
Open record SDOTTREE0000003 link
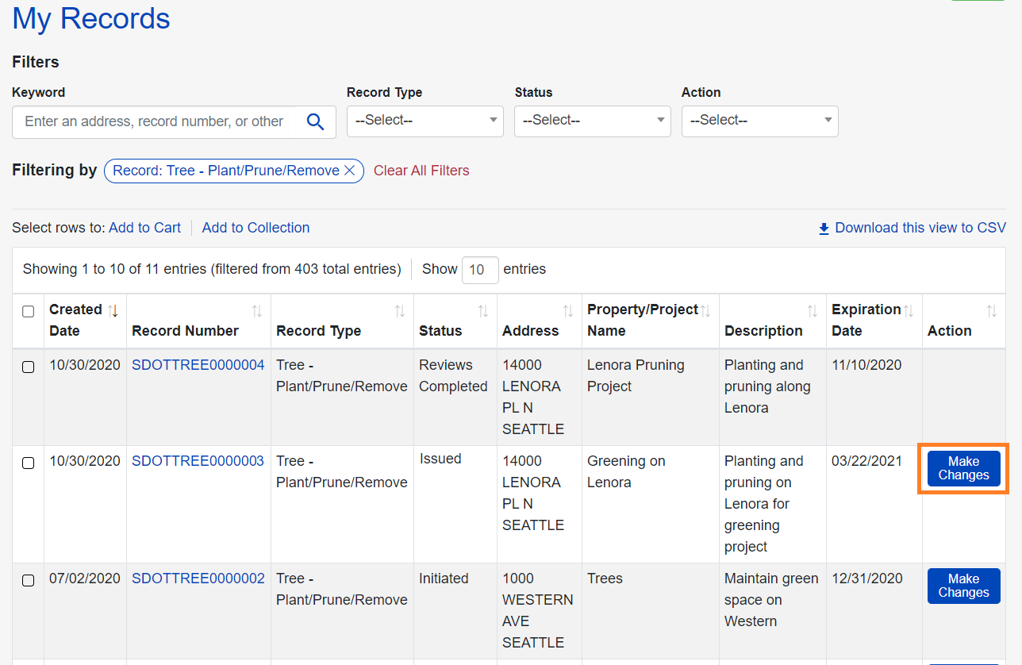click(x=198, y=461)
